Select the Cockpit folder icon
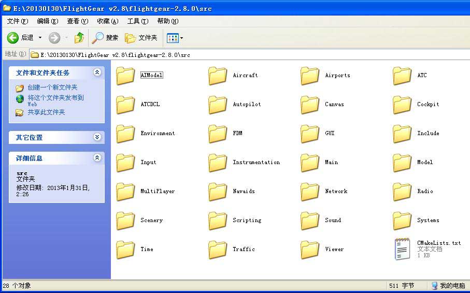 coord(402,105)
